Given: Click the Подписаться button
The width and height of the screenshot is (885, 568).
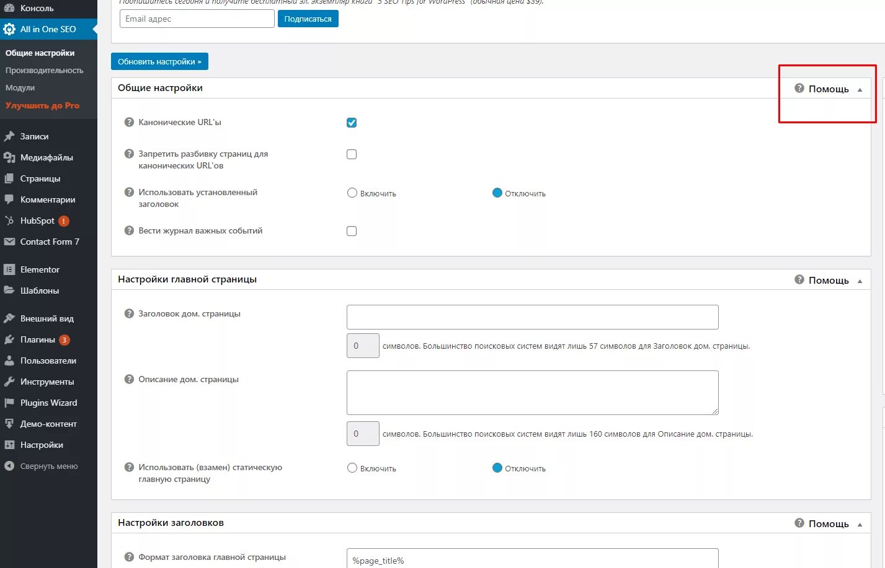Looking at the screenshot, I should point(308,19).
